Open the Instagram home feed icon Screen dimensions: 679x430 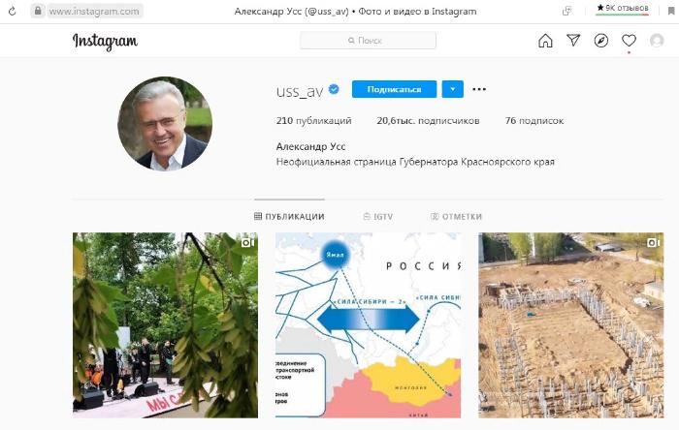(x=545, y=41)
